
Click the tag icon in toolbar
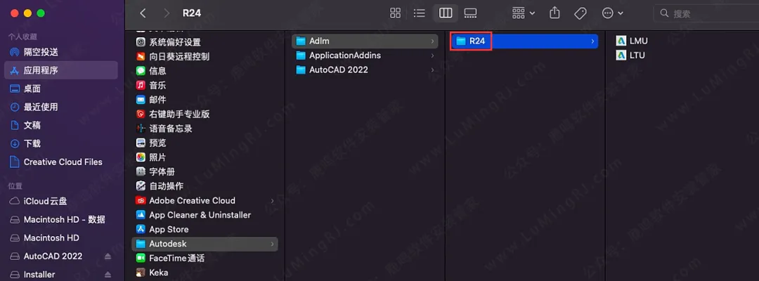pos(580,13)
